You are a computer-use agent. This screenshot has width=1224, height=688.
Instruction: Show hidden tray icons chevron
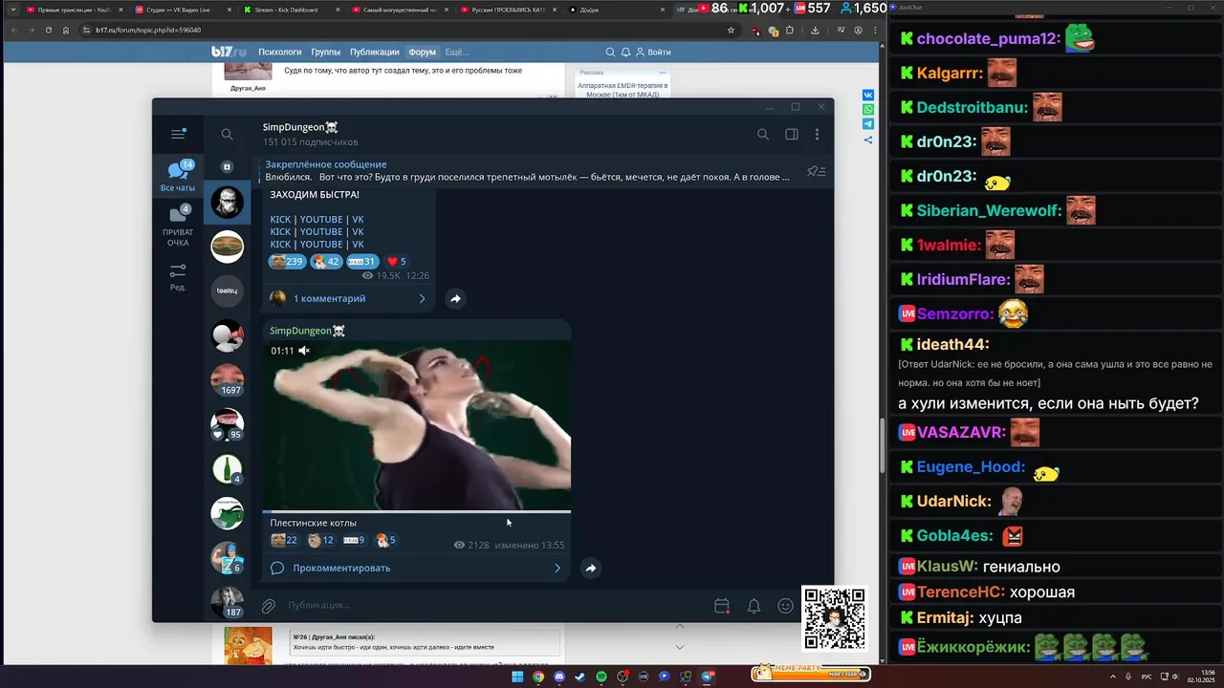1111,677
